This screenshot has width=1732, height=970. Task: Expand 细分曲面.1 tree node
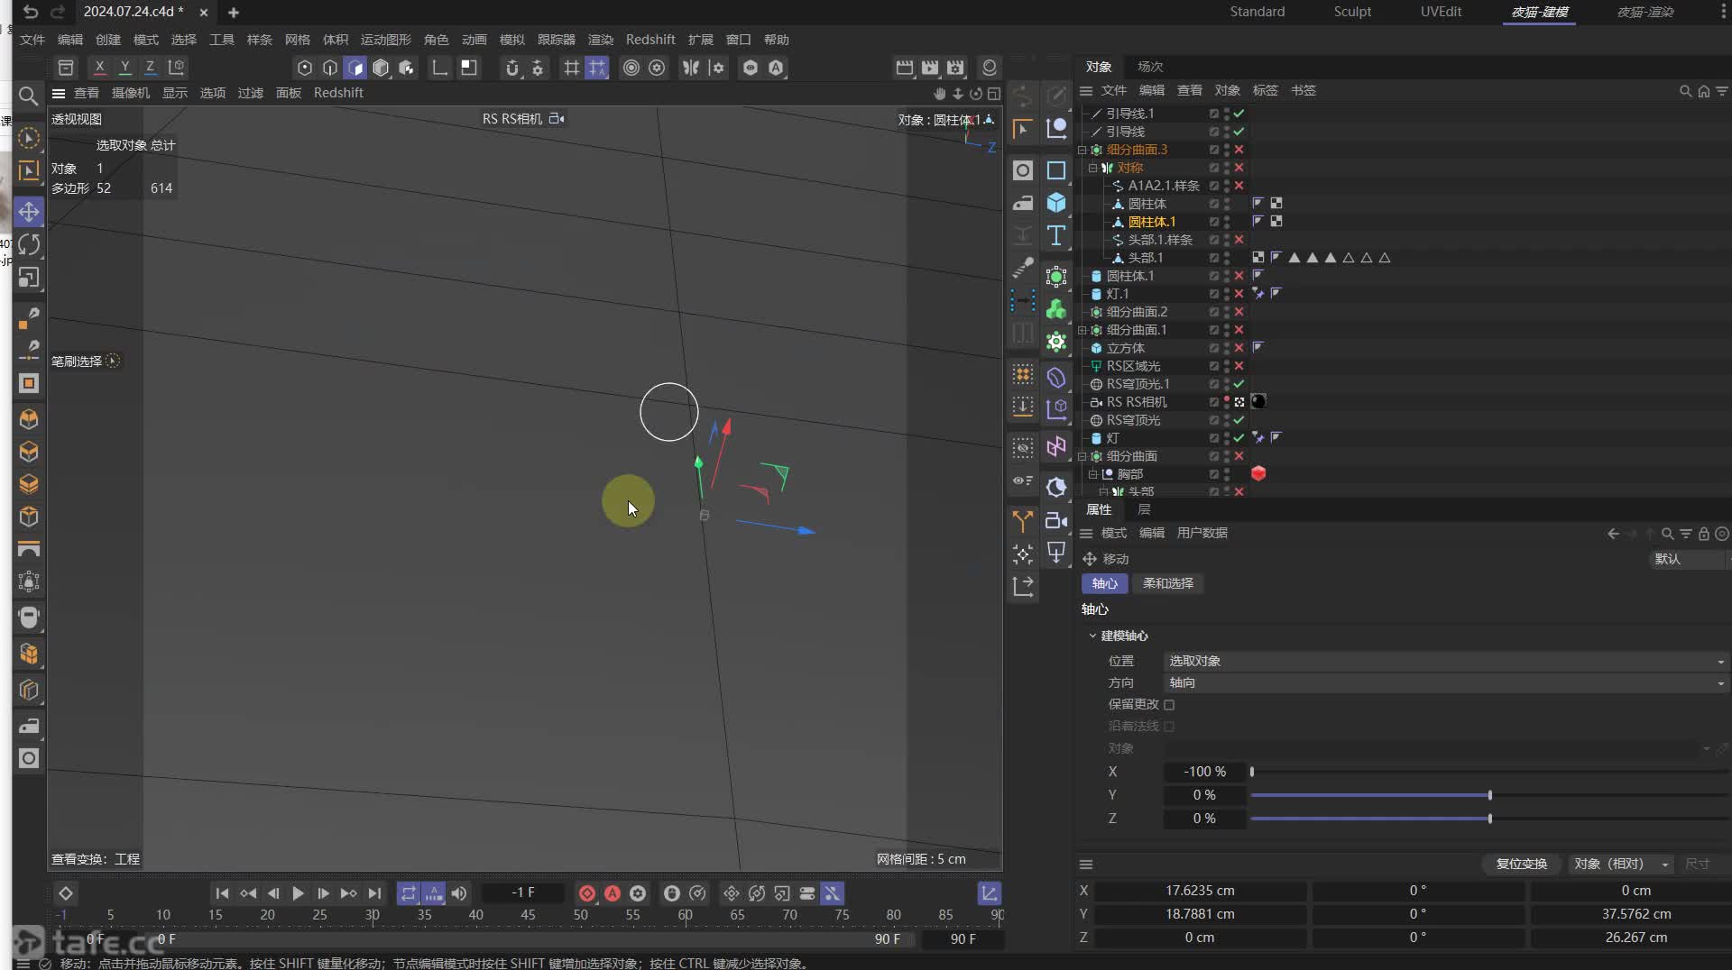click(x=1082, y=330)
